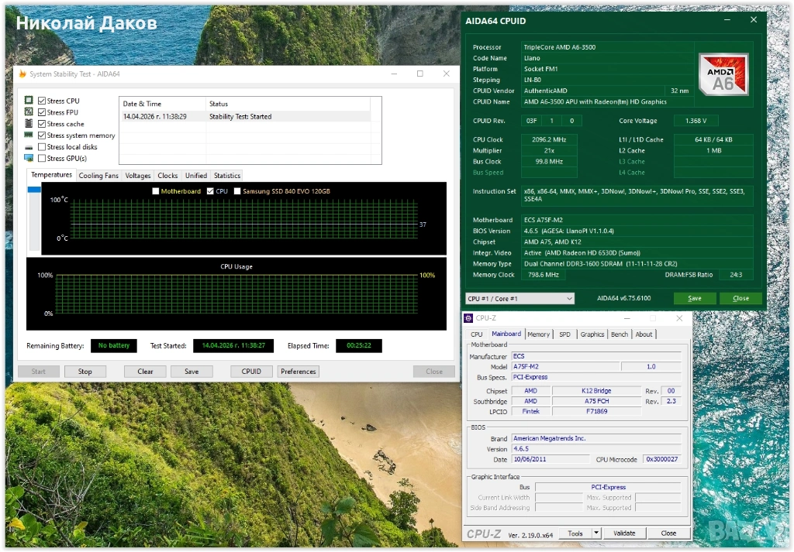This screenshot has width=794, height=552.
Task: Click the Stress cache icon
Action: pos(29,124)
